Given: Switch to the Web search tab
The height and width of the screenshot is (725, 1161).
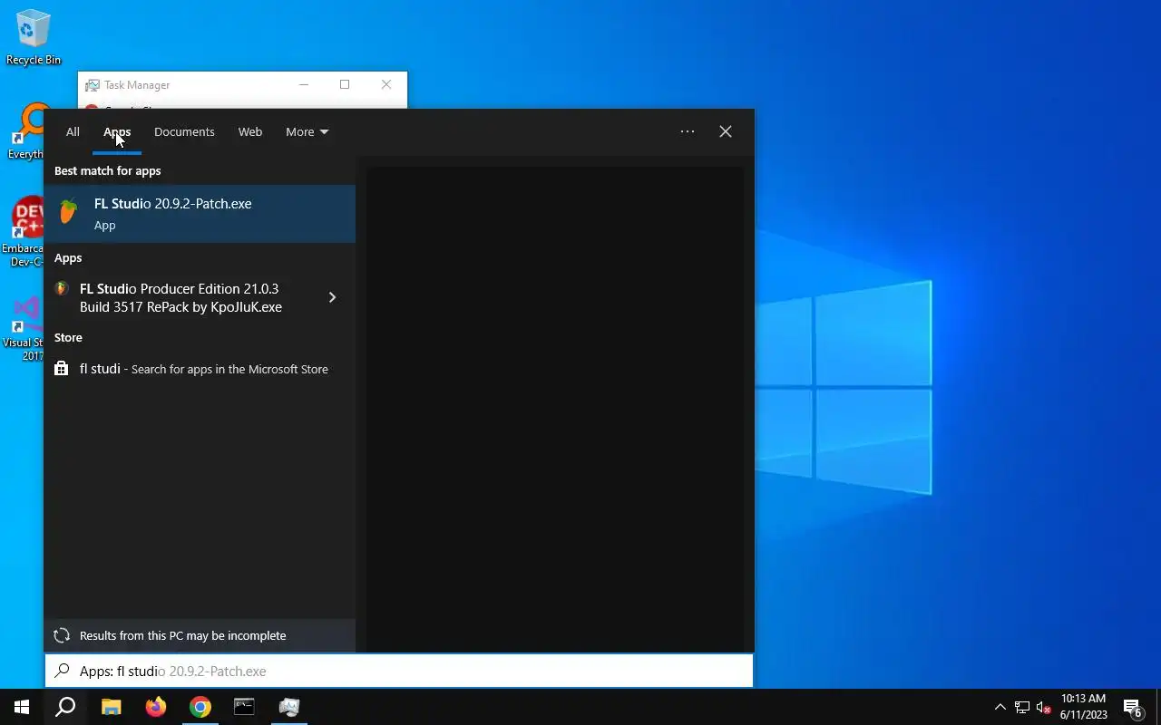Looking at the screenshot, I should tap(250, 131).
